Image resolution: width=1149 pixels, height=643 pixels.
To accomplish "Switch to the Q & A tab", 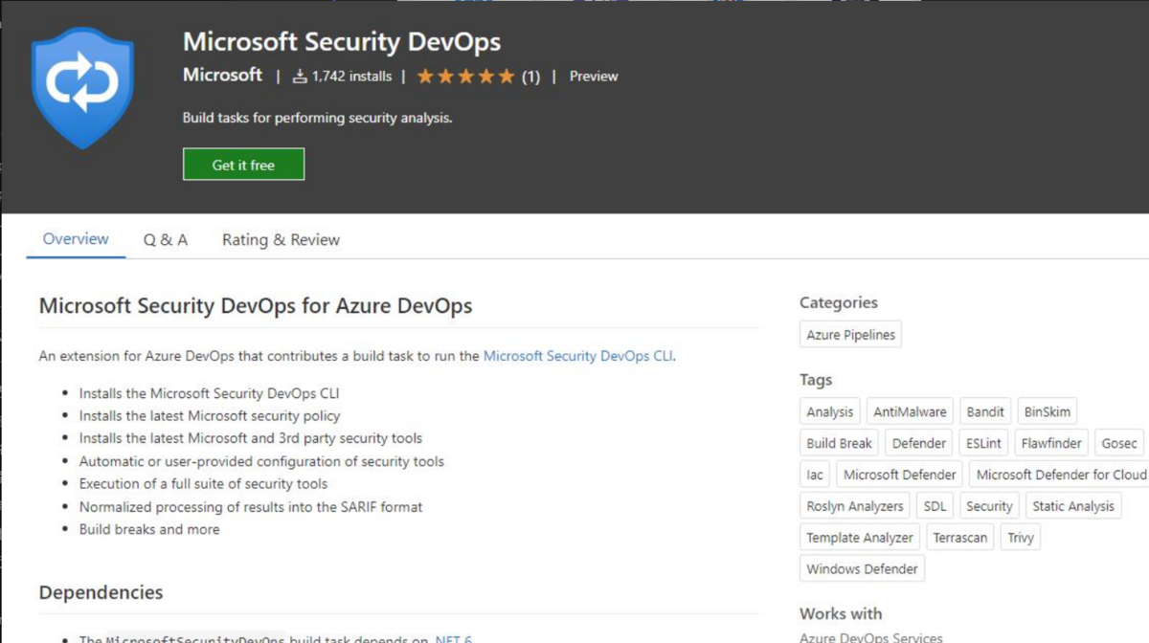I will [x=165, y=239].
